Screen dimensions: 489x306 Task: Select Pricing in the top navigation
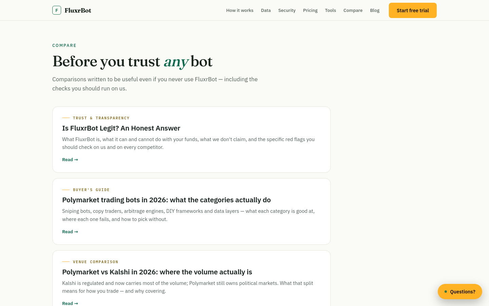[x=310, y=10]
